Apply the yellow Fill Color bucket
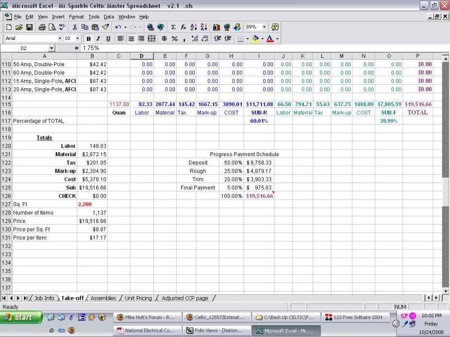The height and width of the screenshot is (337, 450). coord(255,38)
